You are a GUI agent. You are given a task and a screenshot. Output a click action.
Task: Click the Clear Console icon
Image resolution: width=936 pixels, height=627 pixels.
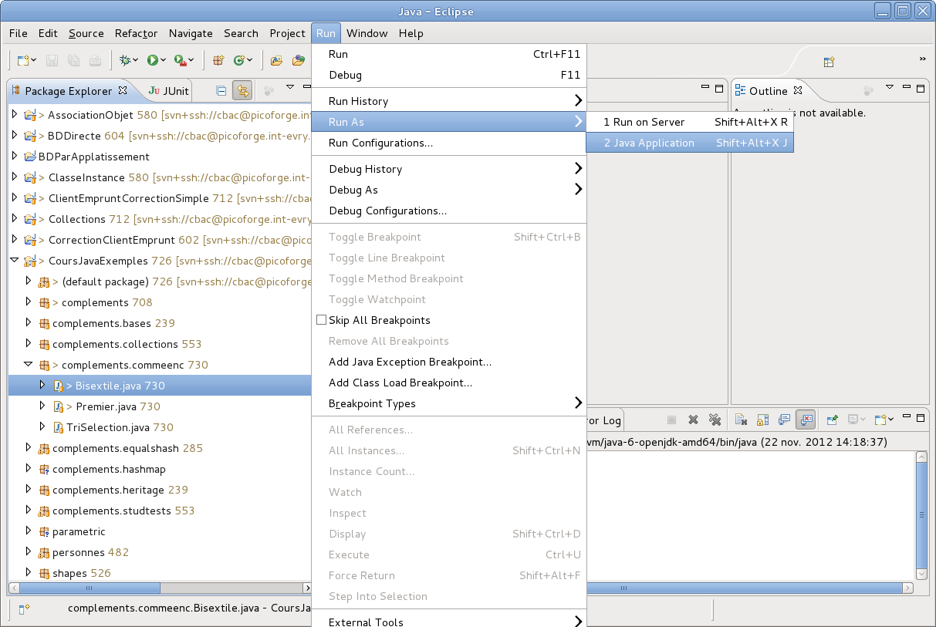[741, 420]
